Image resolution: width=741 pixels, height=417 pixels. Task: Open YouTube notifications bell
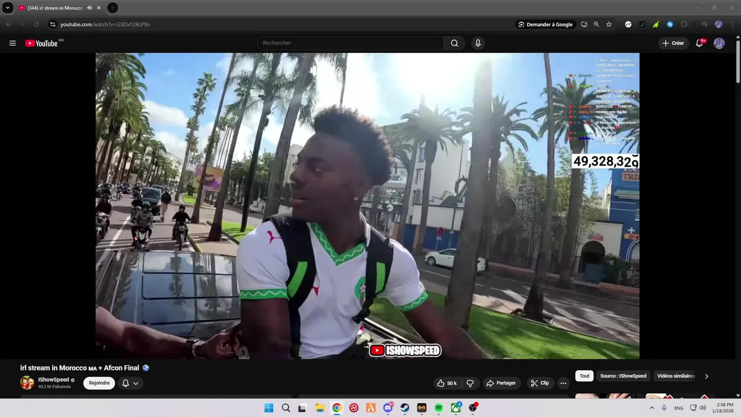click(x=699, y=43)
